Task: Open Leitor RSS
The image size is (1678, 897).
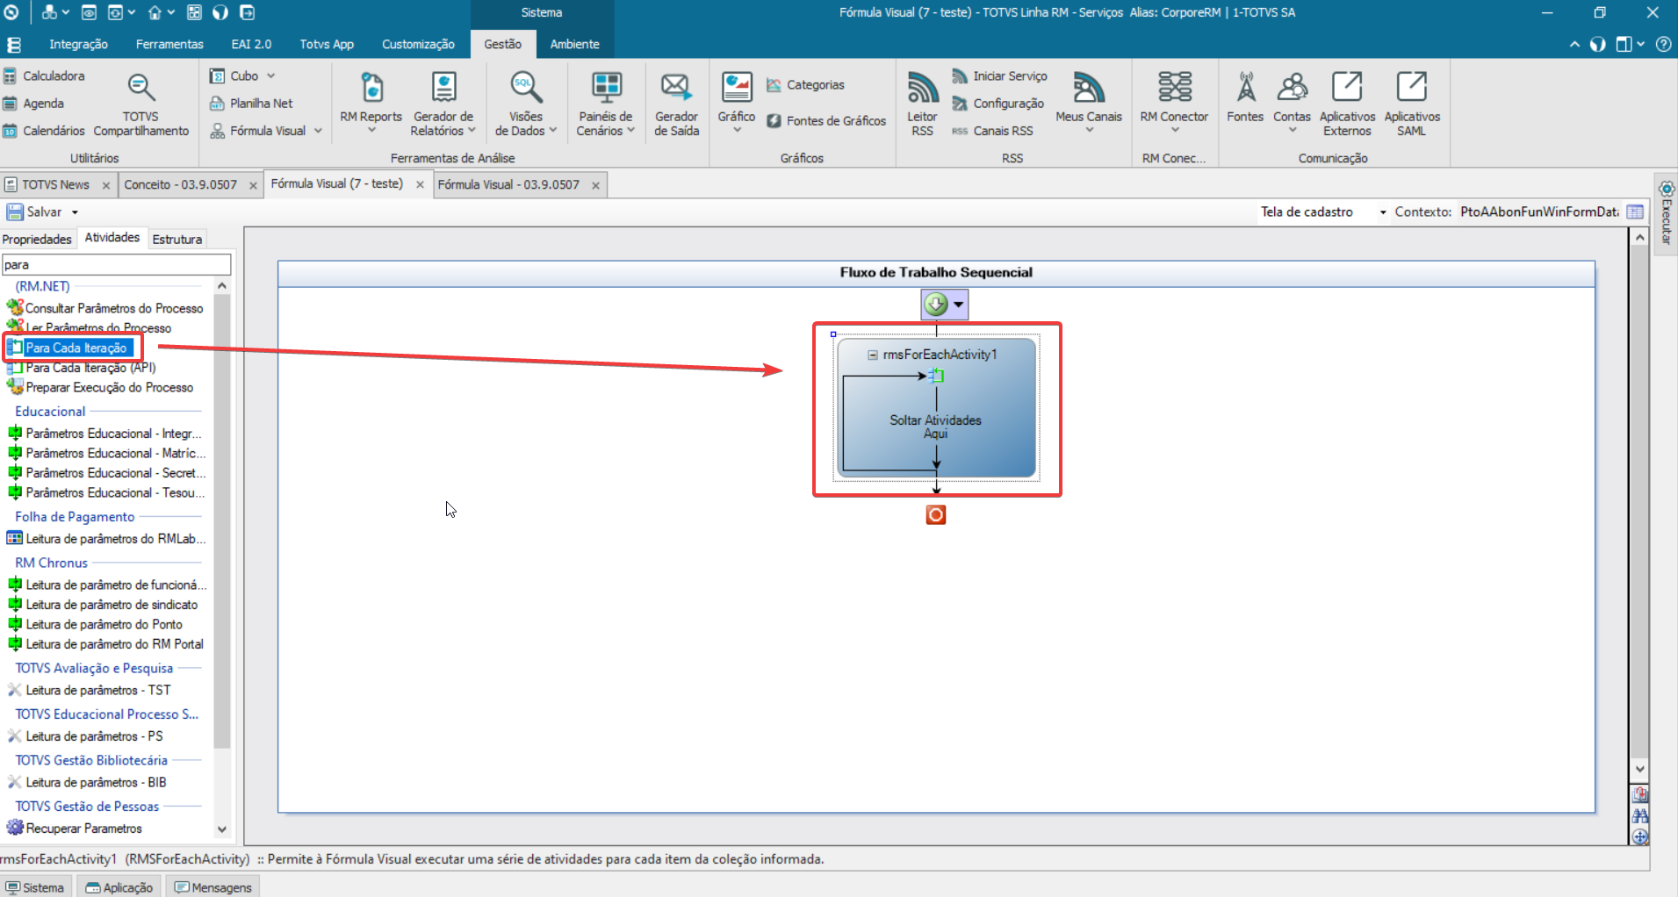Action: click(x=922, y=104)
